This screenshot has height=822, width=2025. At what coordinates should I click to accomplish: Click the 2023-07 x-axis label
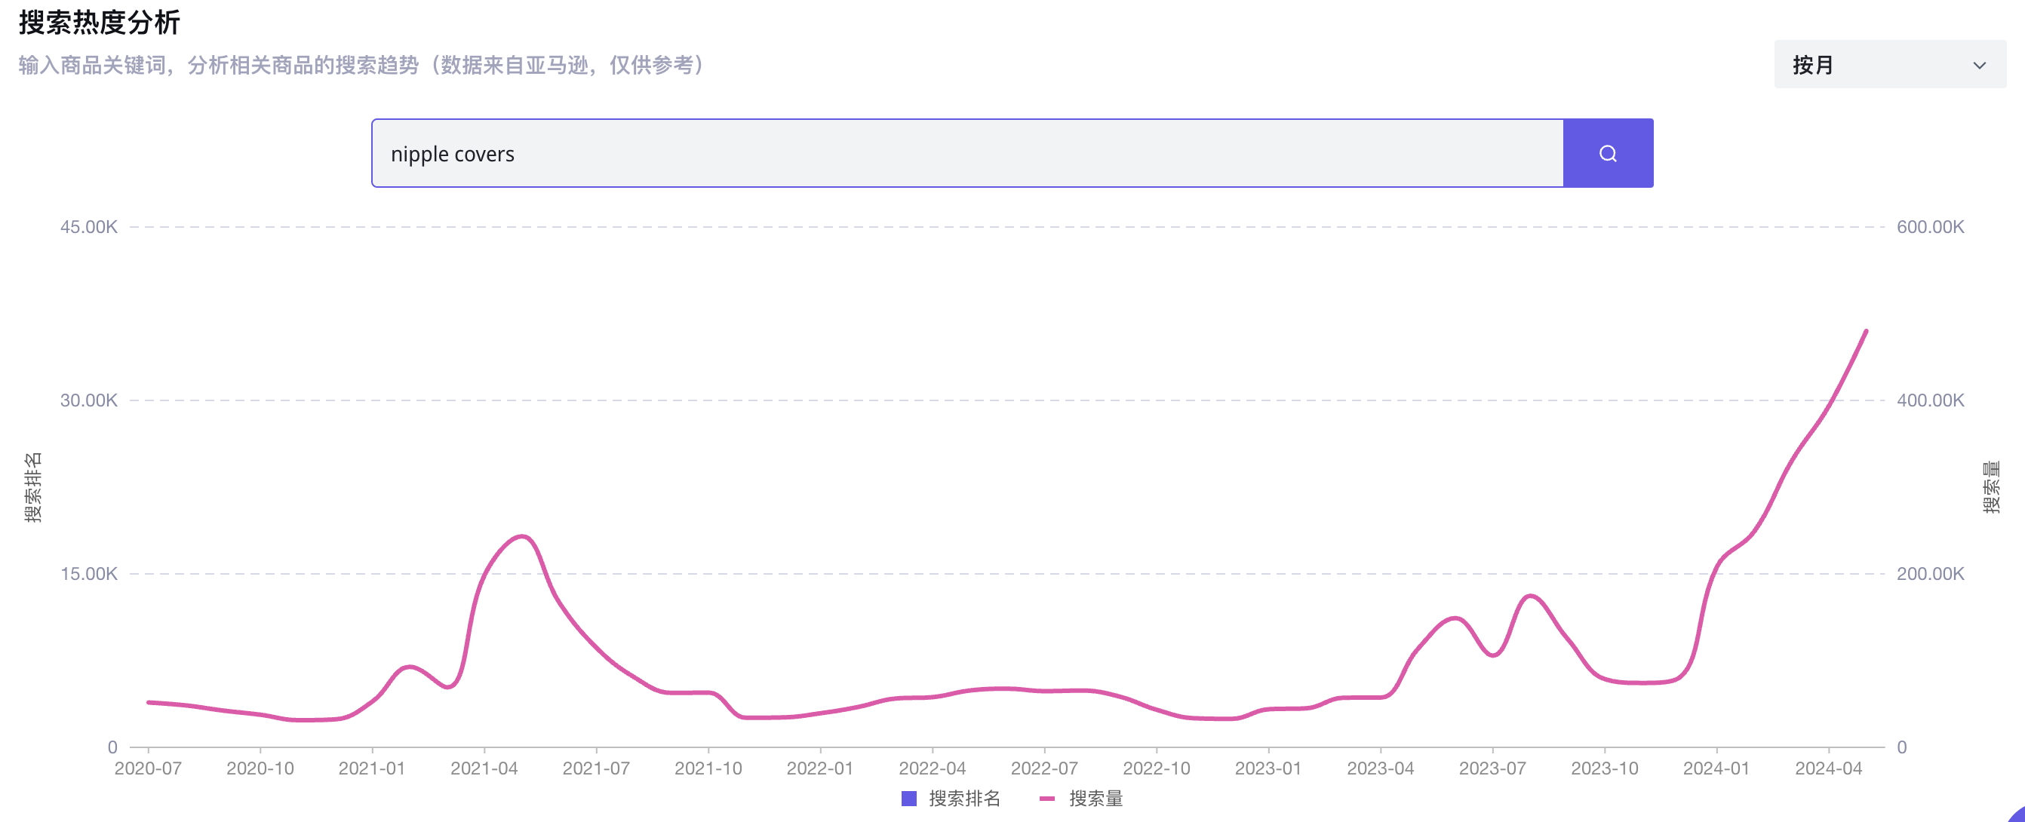coord(1492,768)
